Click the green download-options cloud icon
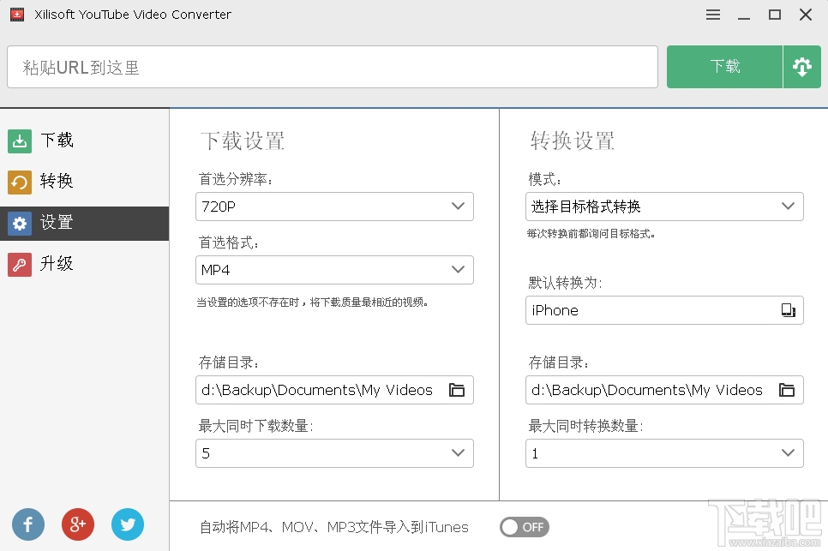 [x=801, y=67]
